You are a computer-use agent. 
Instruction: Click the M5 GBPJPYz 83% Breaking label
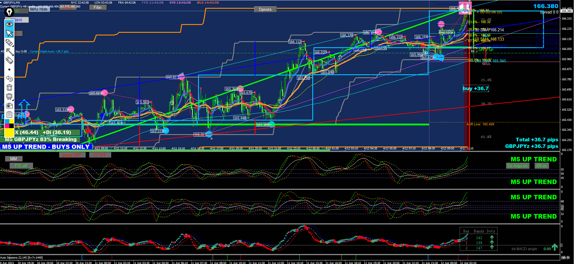point(41,139)
